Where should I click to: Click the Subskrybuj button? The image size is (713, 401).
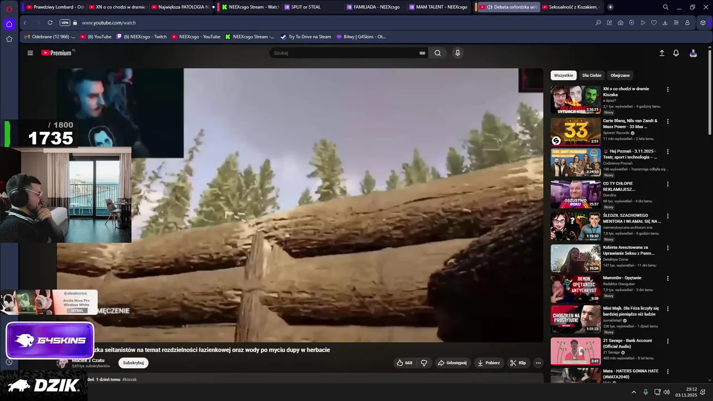pyautogui.click(x=133, y=363)
